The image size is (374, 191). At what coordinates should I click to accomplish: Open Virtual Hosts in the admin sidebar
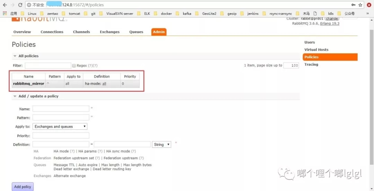(x=316, y=50)
